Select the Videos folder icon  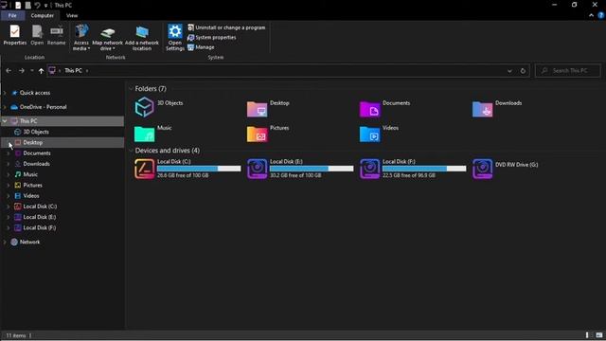[x=370, y=134]
